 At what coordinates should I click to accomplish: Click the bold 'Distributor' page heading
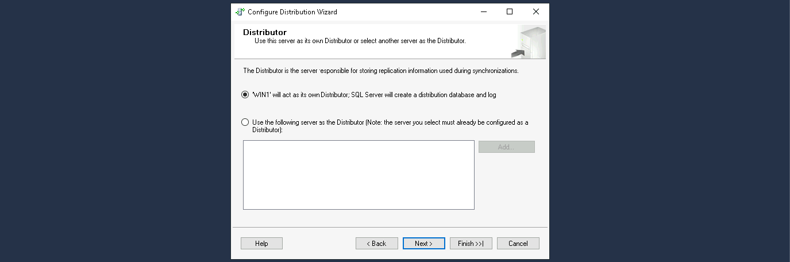[265, 32]
